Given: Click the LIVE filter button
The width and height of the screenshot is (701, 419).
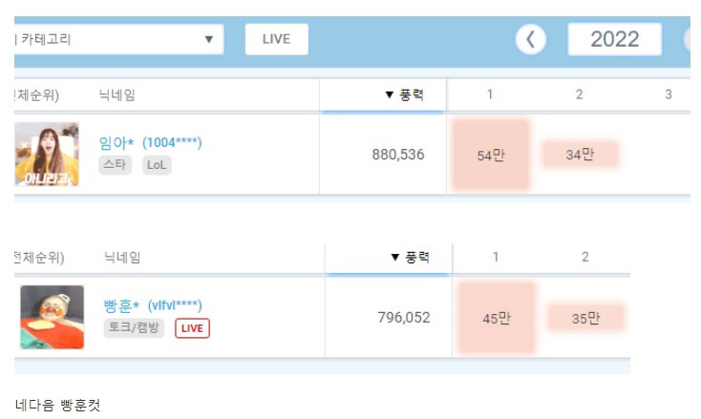Looking at the screenshot, I should (x=276, y=39).
